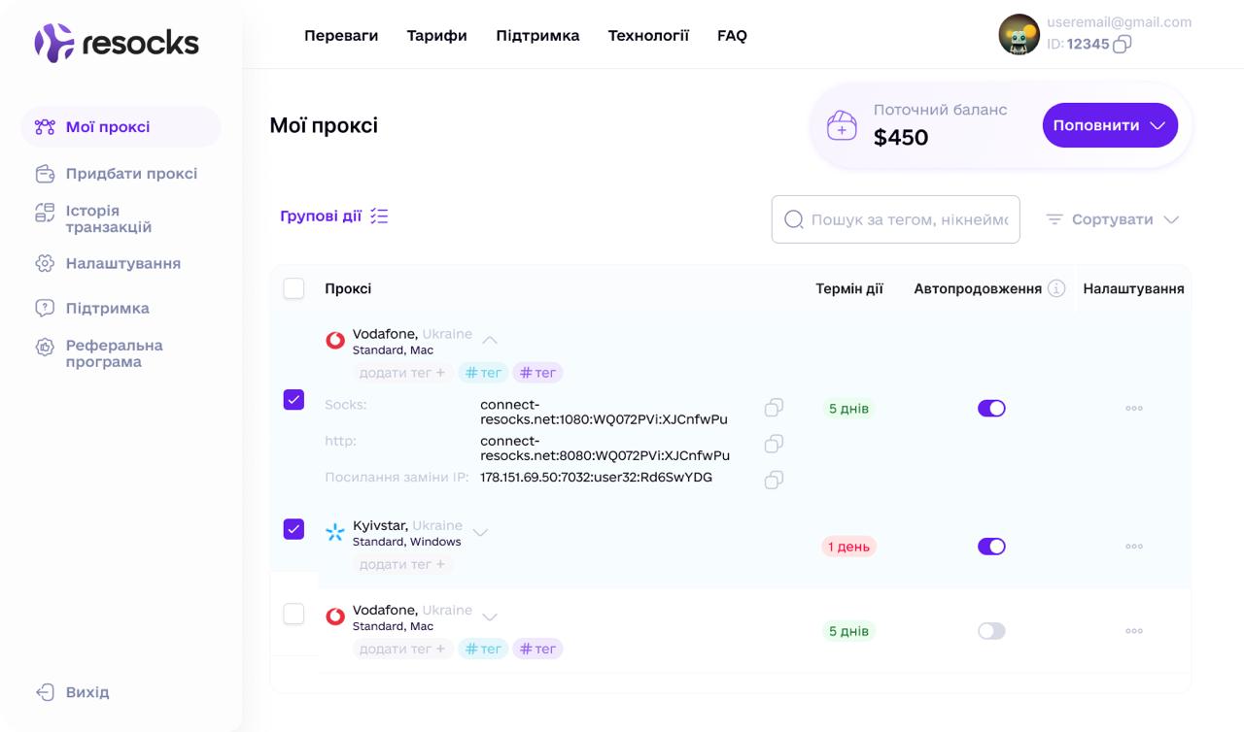Viewport: 1244px width, 732px height.
Task: Open the Тарифи menu item
Action: (x=436, y=36)
